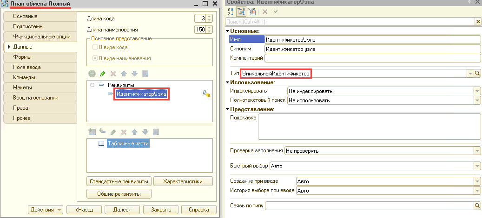The width and height of the screenshot is (482, 218).
Task: Click the Общие реквизиты button
Action: tap(119, 194)
